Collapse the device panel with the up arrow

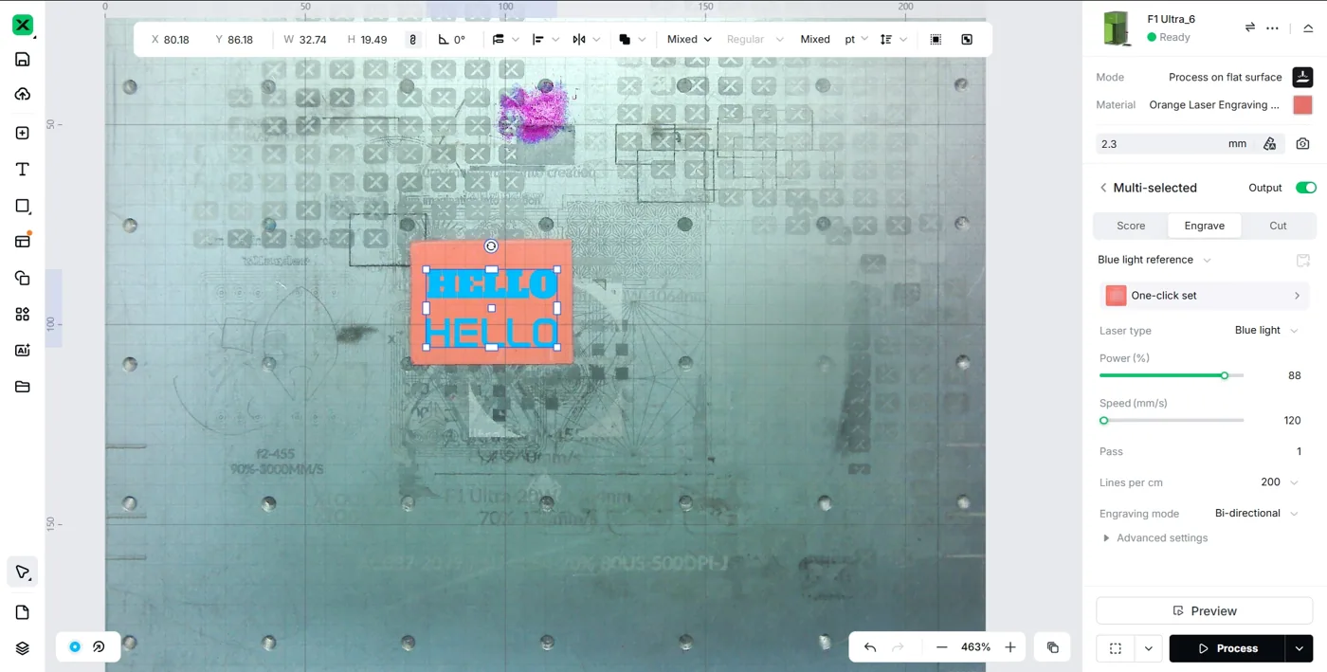(1308, 27)
